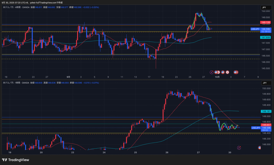This screenshot has width=274, height=165.
Task: Click the USDJPY price label on the upper chart
Action: point(256,29)
